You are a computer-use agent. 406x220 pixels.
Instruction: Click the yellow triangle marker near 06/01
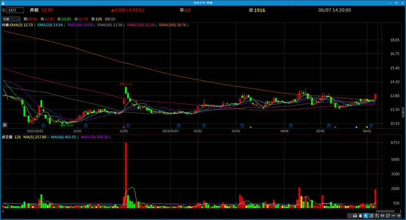(x=367, y=127)
